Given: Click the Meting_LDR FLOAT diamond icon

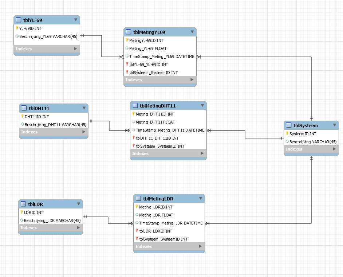Looking at the screenshot, I should tap(137, 215).
